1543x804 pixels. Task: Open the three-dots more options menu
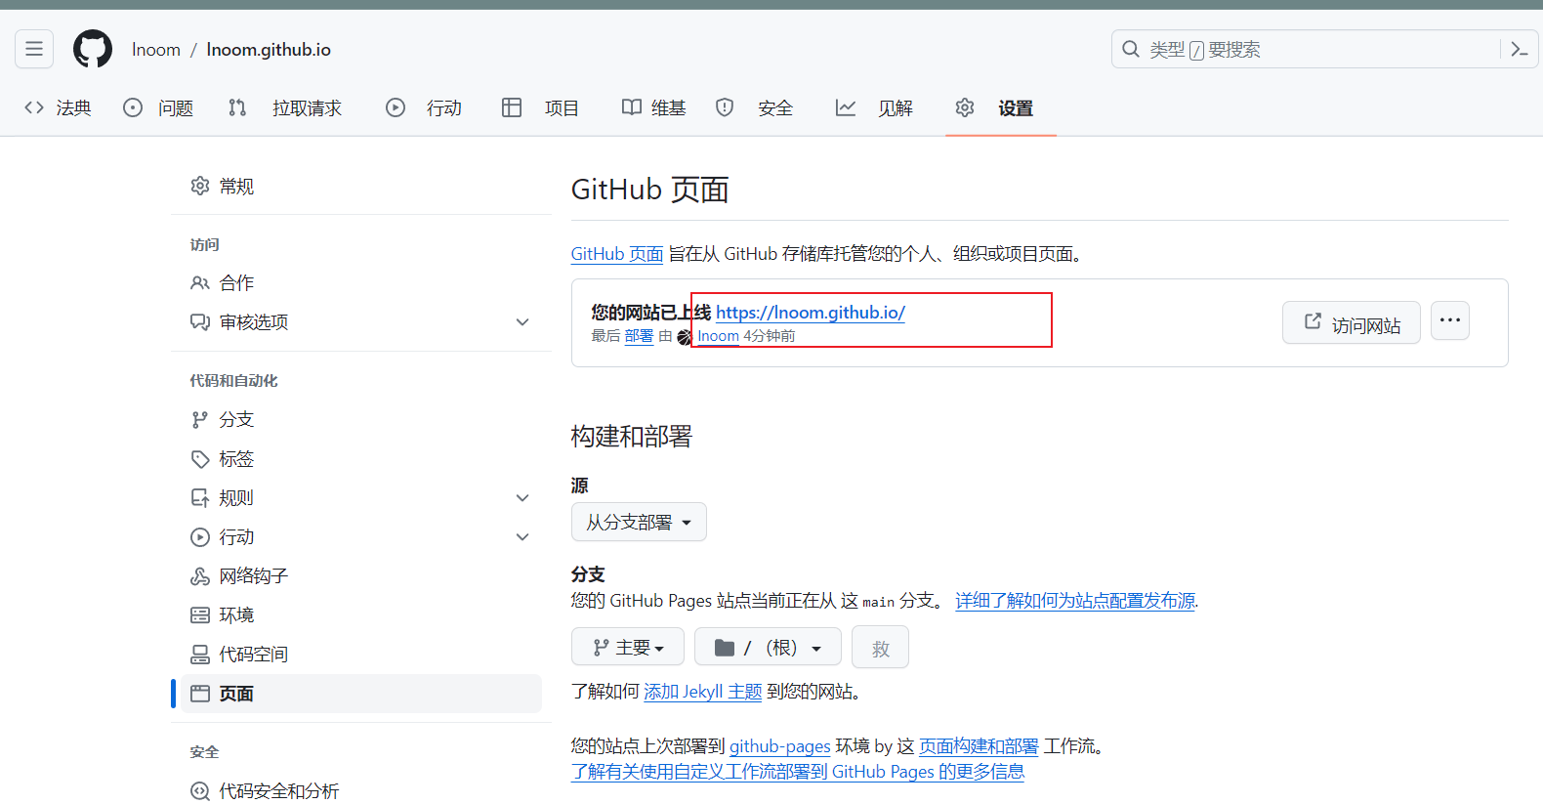tap(1450, 320)
